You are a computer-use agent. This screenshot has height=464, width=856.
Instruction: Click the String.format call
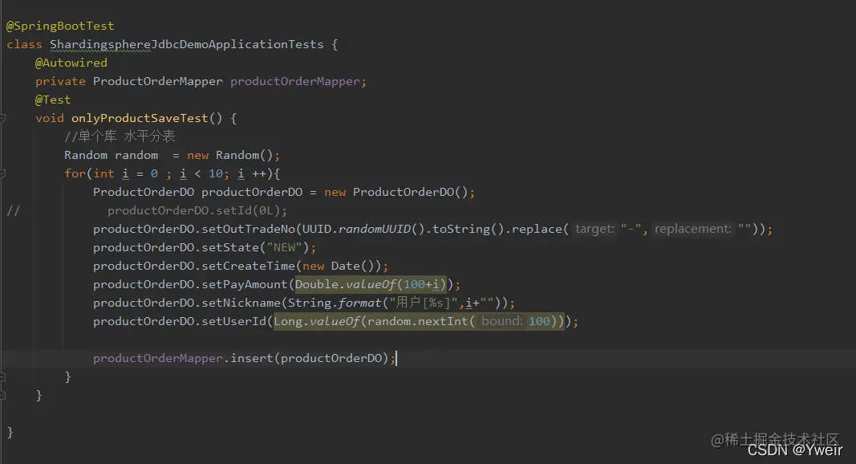click(335, 303)
